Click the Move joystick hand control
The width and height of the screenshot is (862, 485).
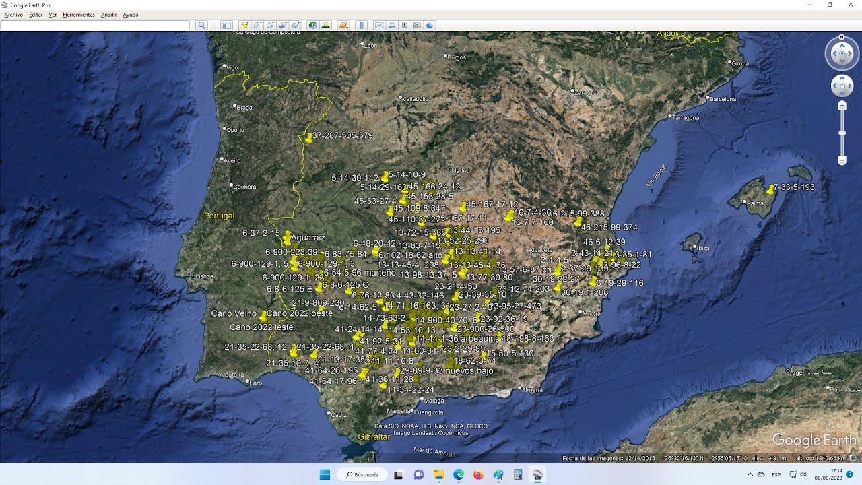tap(842, 86)
